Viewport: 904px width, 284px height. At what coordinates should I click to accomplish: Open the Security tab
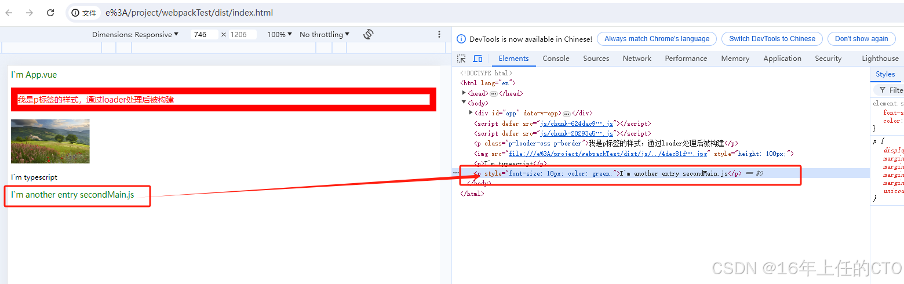click(828, 59)
